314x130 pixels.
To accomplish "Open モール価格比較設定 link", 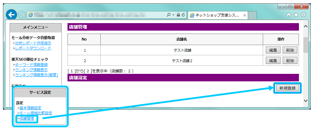I will pyautogui.click(x=36, y=113).
